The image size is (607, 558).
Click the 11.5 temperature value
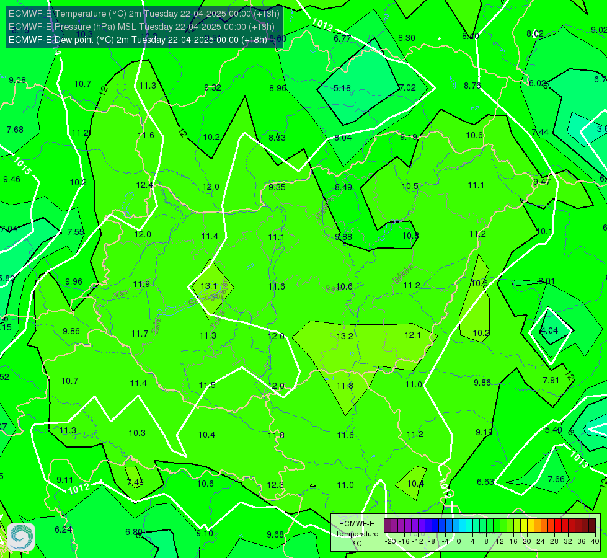(x=207, y=385)
